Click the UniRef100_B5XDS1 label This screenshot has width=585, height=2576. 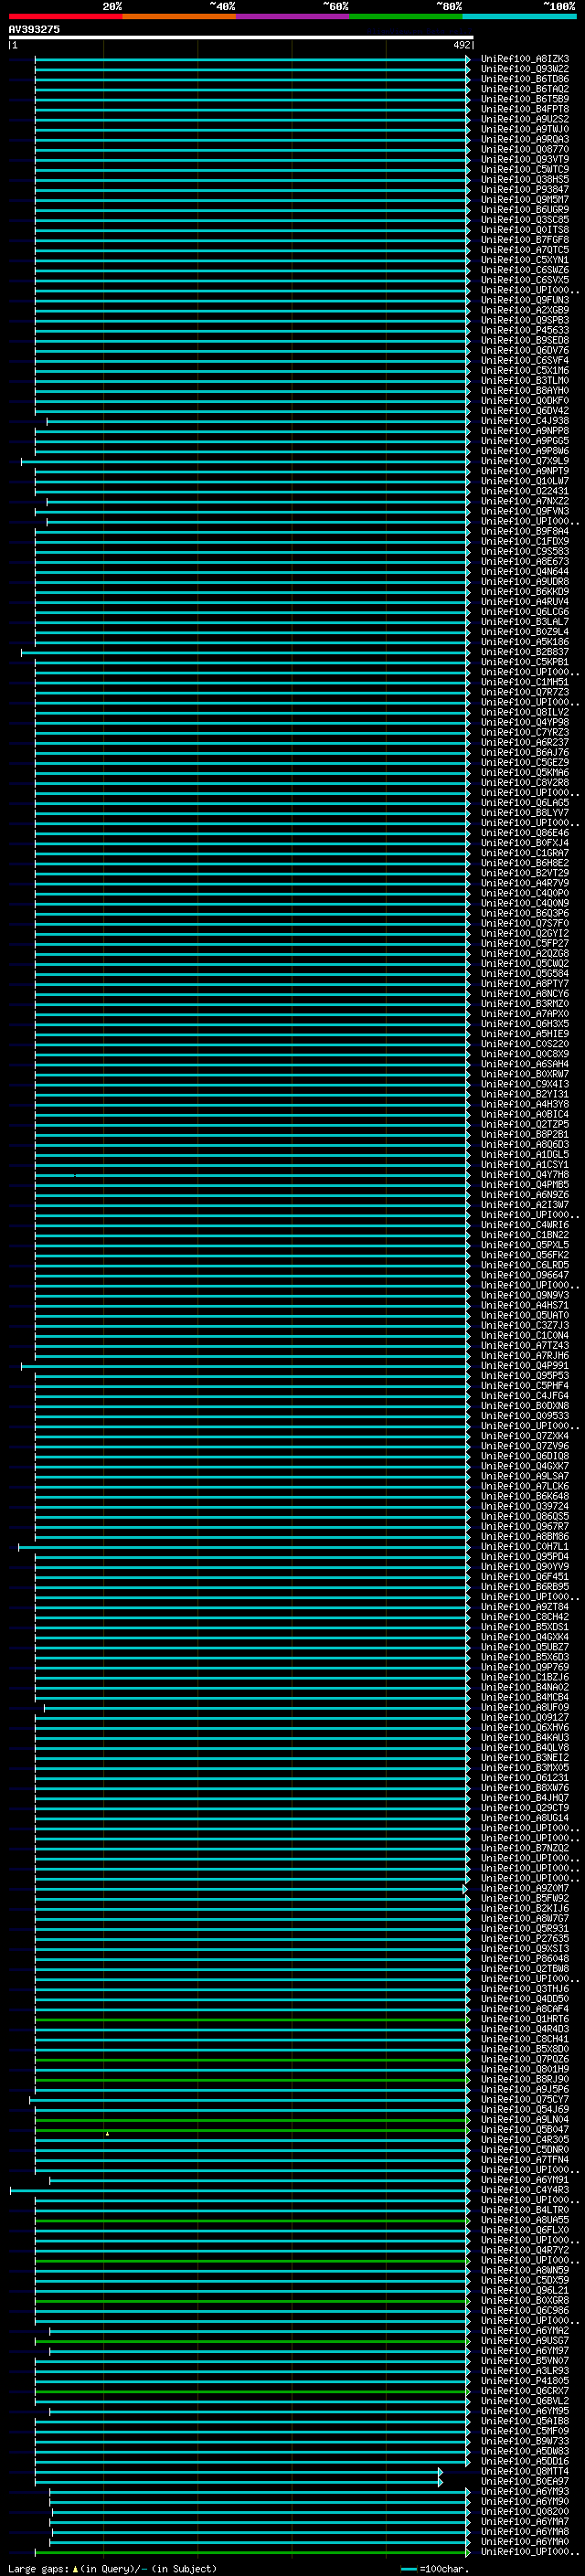(x=524, y=1626)
